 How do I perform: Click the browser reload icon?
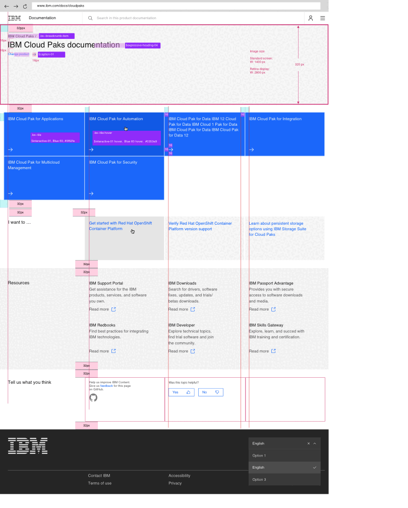(x=25, y=6)
